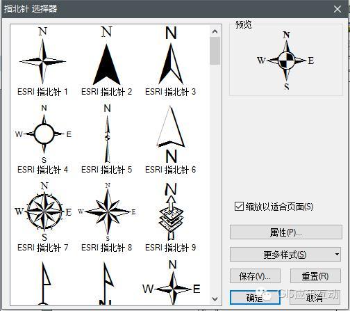The width and height of the screenshot is (350, 311).
Task: Click the label text ESRI 指北针 6
Action: pyautogui.click(x=170, y=170)
